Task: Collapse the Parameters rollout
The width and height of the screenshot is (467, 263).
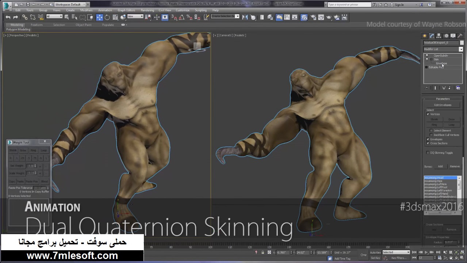Action: tap(443, 99)
